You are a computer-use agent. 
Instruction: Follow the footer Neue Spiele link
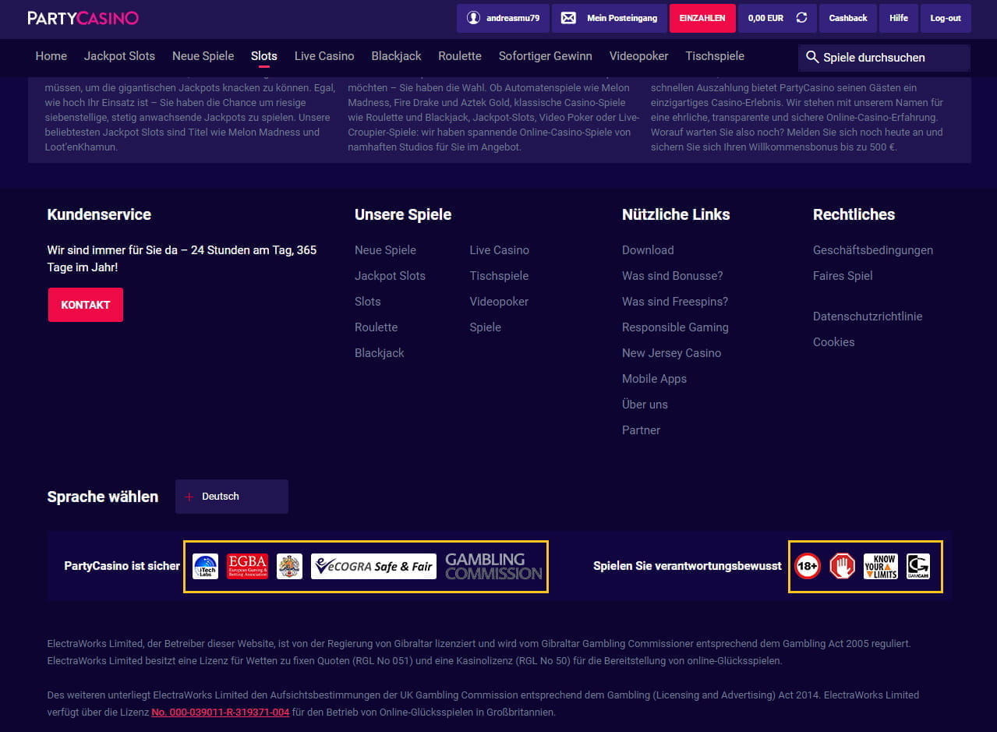(x=385, y=250)
